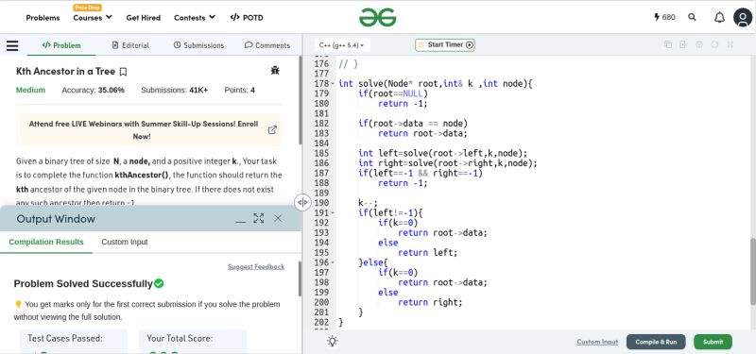Click the GeeksforGeeks logo
Viewport: 756px width, 354px height.
(x=377, y=17)
